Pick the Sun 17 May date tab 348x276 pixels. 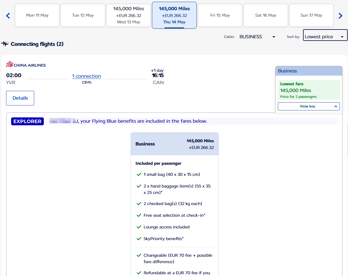[311, 15]
